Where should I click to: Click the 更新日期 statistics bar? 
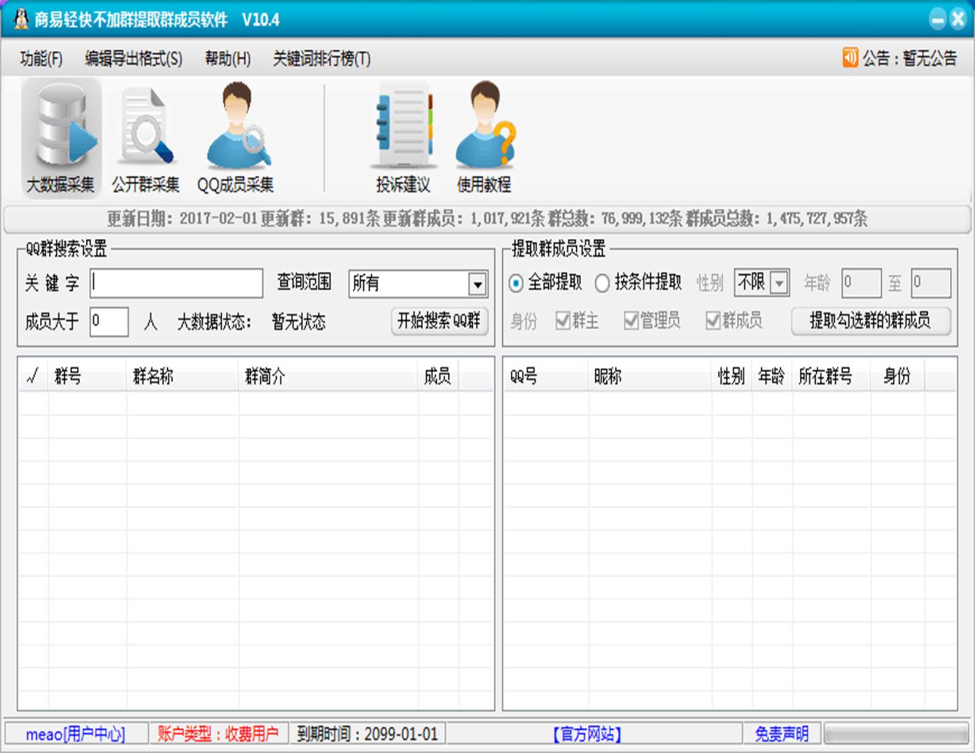[x=487, y=219]
